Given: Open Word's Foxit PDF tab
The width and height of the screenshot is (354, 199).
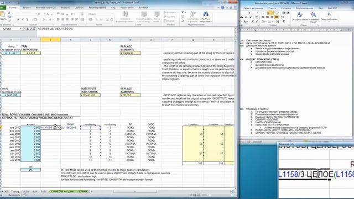Looking at the screenshot, I should point(332,8).
